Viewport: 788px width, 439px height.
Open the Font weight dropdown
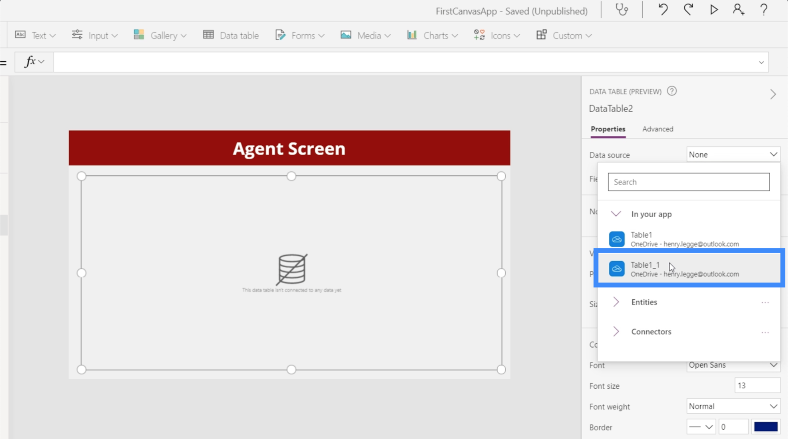tap(733, 406)
